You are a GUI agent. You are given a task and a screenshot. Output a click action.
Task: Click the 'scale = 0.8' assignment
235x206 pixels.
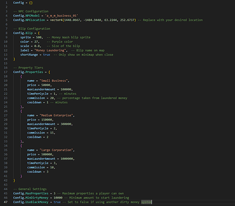(31, 46)
